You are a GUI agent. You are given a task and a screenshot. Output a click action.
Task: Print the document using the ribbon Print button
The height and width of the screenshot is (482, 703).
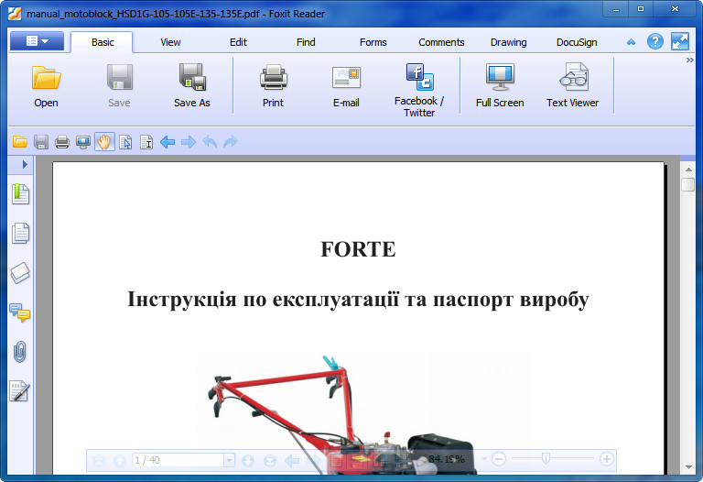273,86
